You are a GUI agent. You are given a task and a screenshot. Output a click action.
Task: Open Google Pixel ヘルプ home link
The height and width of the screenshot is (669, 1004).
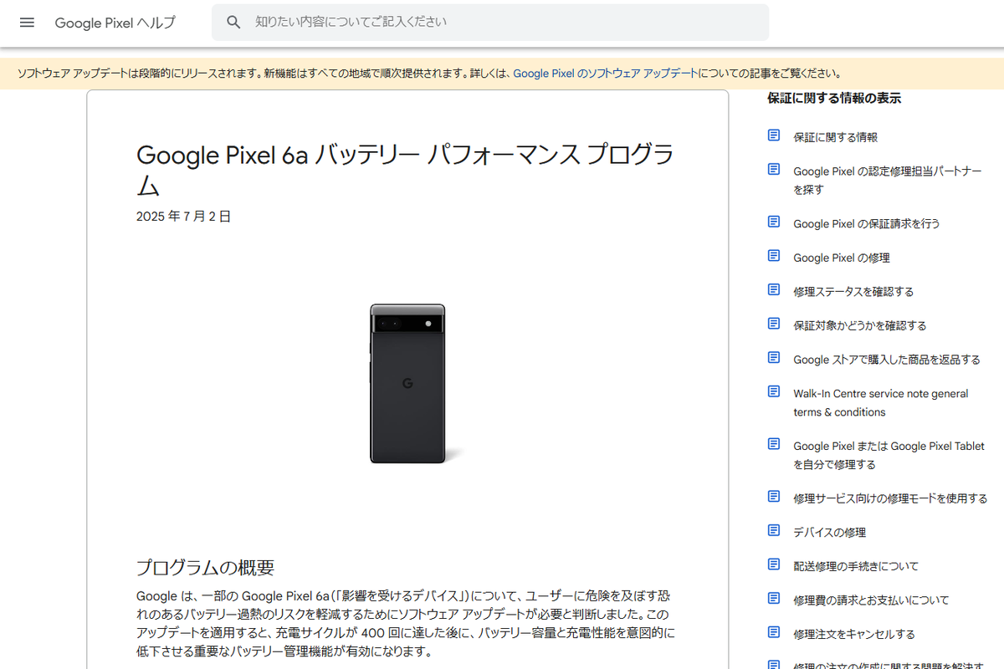click(x=115, y=23)
